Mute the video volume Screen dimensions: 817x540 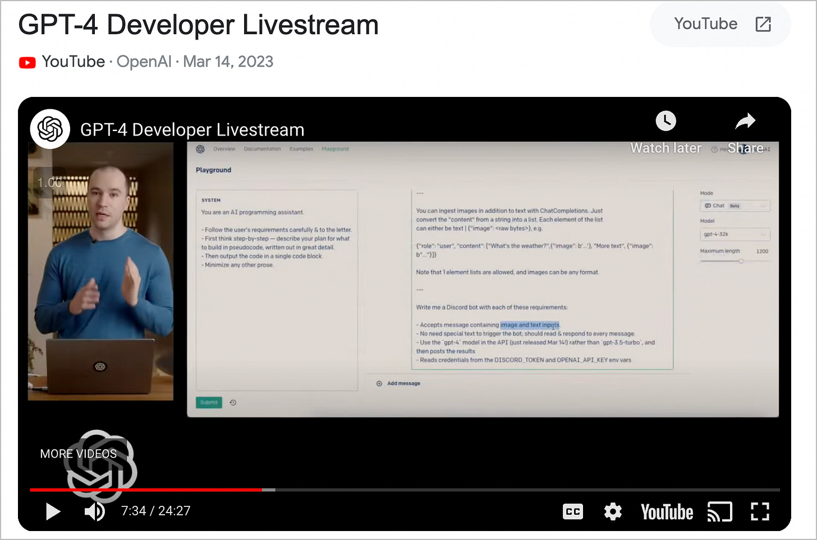tap(94, 511)
